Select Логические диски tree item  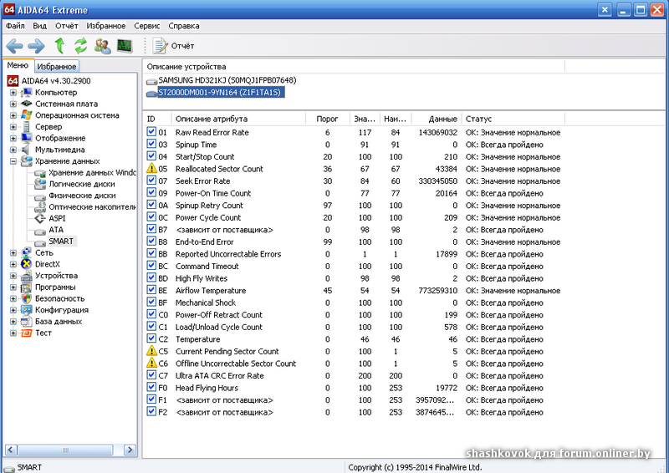82,184
